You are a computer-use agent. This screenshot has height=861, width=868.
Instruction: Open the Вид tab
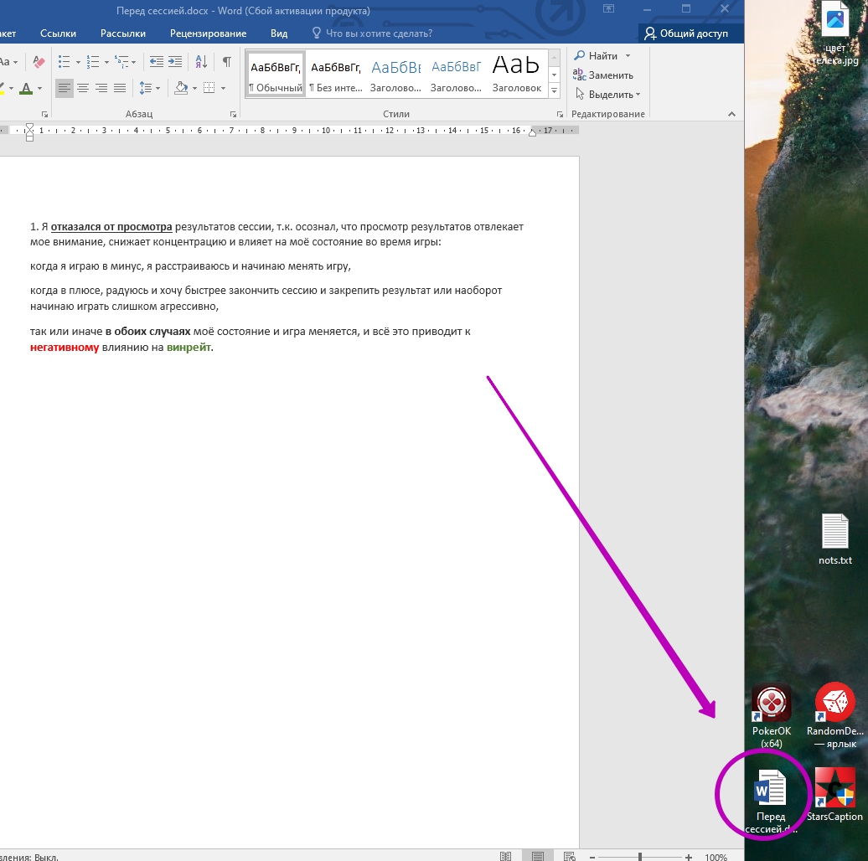pyautogui.click(x=279, y=34)
